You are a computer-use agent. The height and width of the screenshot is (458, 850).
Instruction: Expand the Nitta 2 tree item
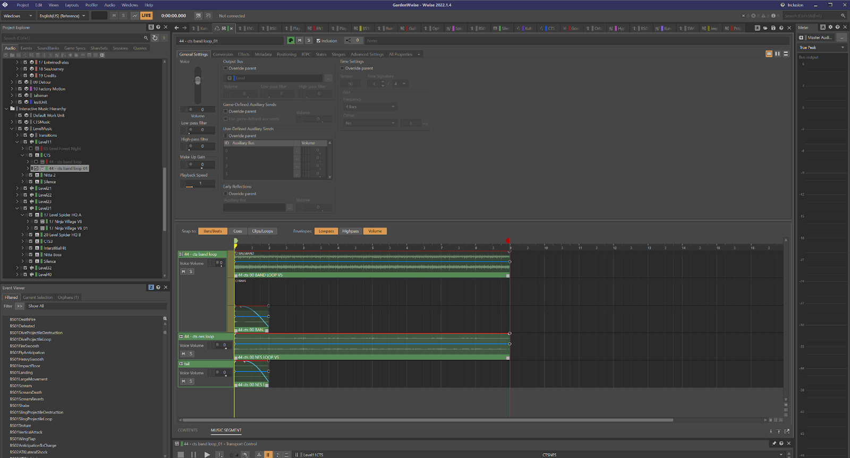coord(22,175)
